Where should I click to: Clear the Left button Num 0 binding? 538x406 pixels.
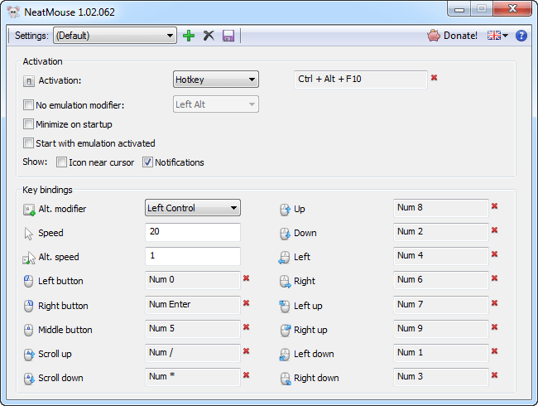[x=246, y=278]
